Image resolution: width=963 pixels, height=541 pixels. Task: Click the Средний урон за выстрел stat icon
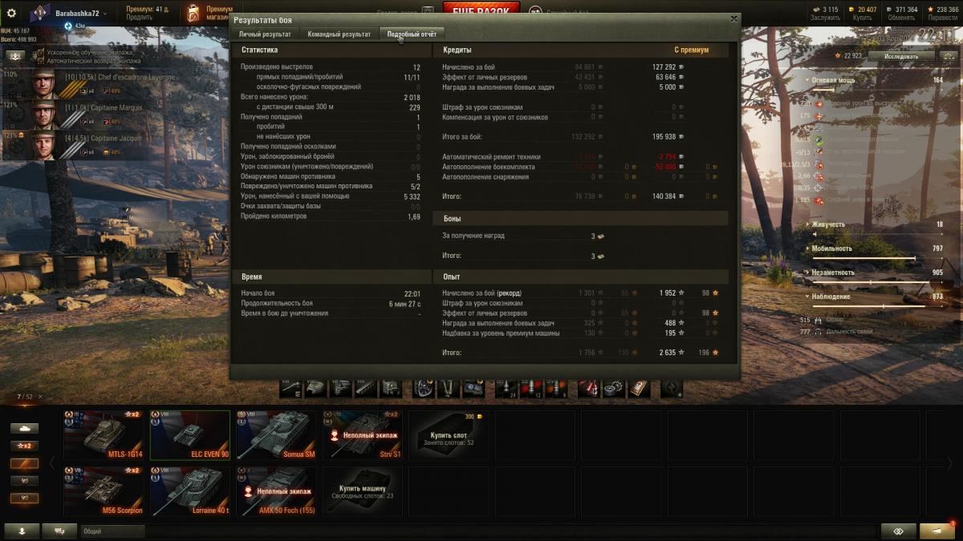click(x=819, y=103)
